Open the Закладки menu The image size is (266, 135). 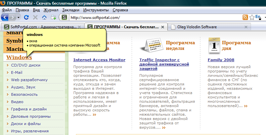click(x=71, y=10)
